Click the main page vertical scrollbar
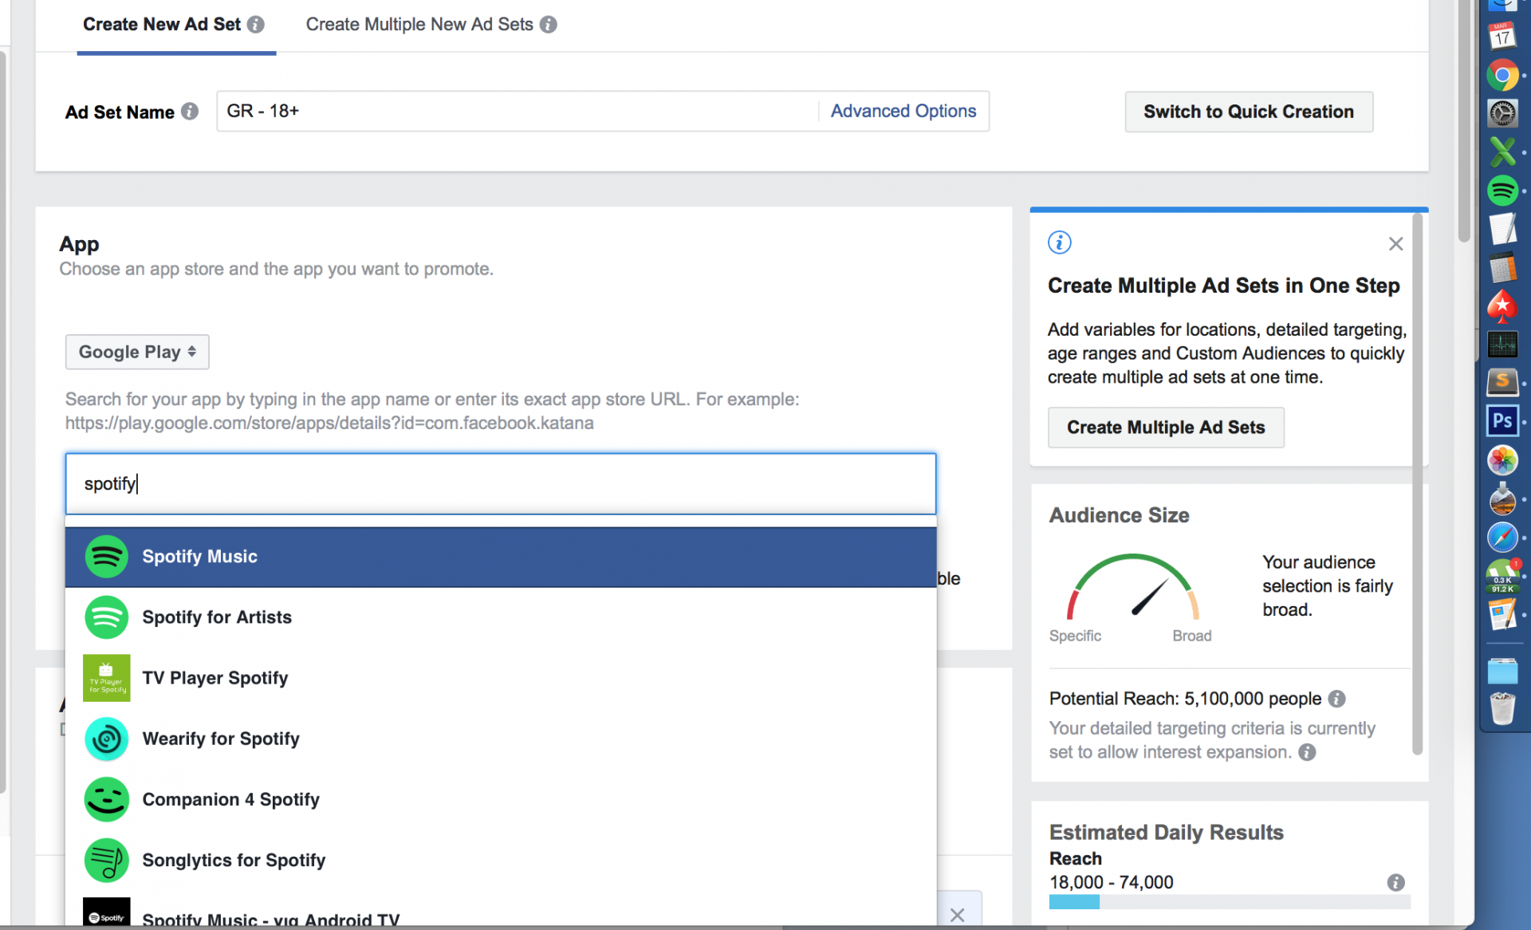 coord(1464,120)
